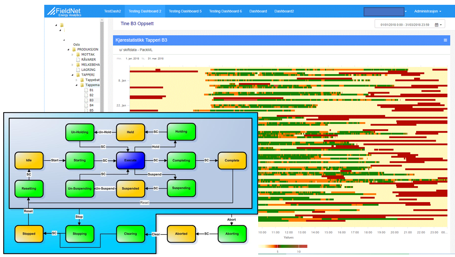Viewport: 455px width, 257px height.
Task: Collapse the Tappema tree node
Action: pos(77,85)
